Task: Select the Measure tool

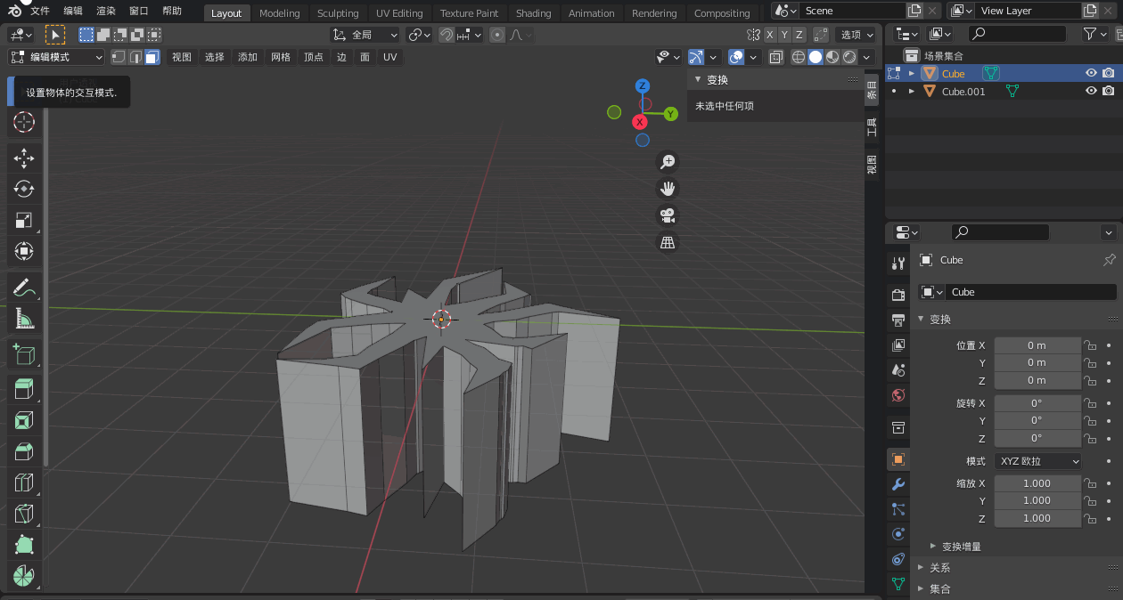Action: (x=24, y=319)
